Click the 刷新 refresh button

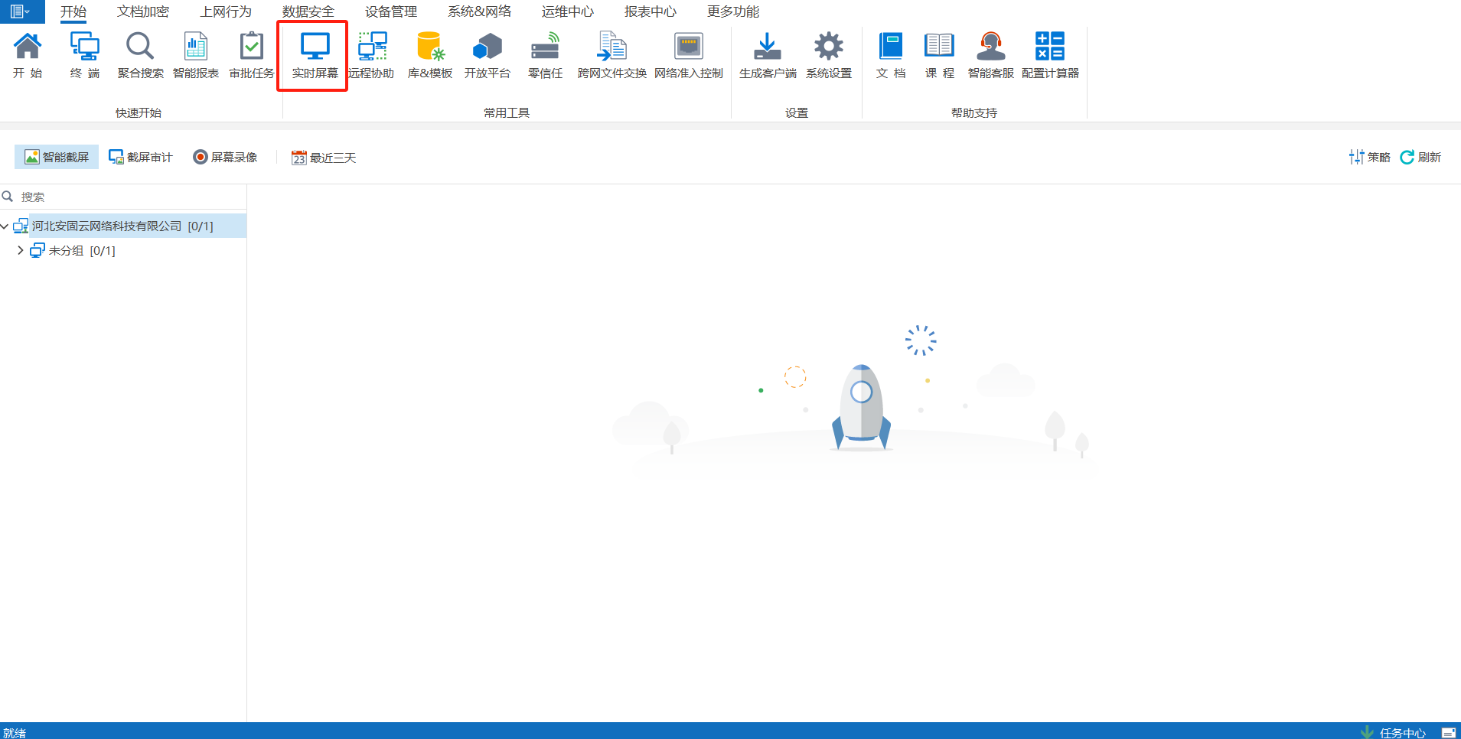coord(1420,157)
